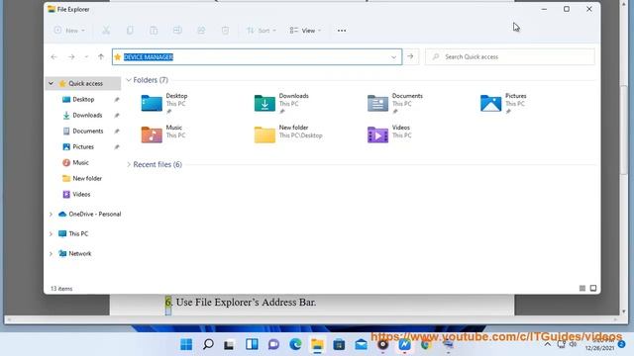This screenshot has width=634, height=356.
Task: Collapse Quick access in navigation pane
Action: [x=51, y=83]
